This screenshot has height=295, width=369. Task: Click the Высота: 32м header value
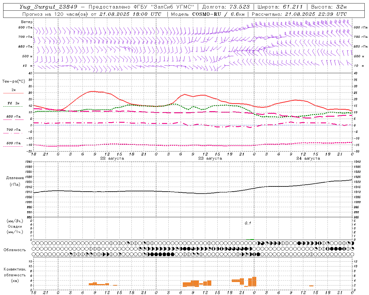click(x=329, y=7)
